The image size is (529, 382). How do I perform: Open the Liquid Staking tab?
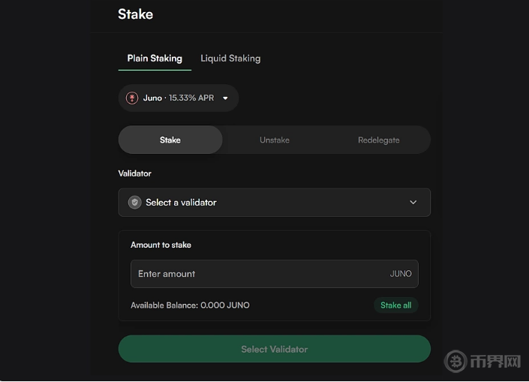point(230,58)
